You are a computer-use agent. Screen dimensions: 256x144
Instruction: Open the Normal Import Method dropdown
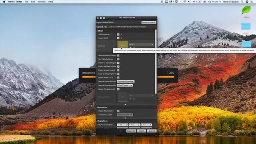click(x=126, y=81)
